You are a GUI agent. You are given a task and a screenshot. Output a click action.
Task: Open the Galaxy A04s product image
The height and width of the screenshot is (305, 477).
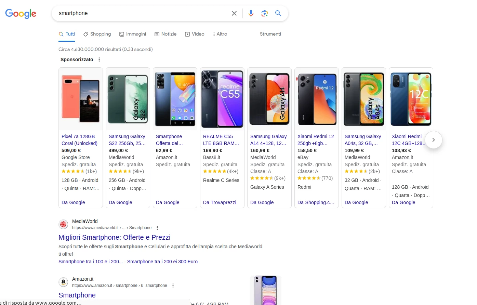point(364,99)
